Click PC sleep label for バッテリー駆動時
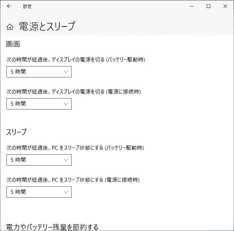 (75, 148)
